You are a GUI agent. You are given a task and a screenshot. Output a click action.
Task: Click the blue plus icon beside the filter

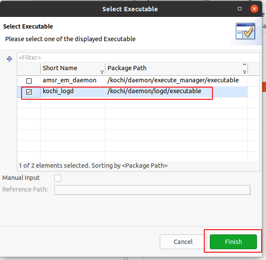pos(9,59)
